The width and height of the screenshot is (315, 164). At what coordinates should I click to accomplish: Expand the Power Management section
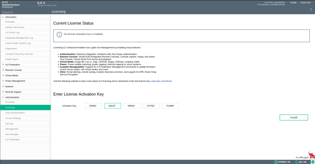point(3,81)
